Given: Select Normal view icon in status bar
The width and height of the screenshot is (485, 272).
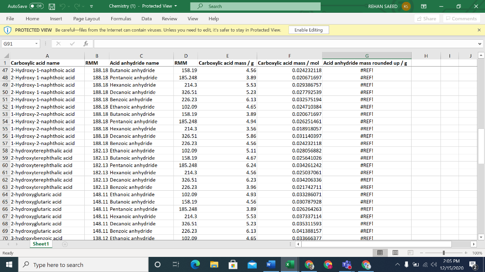Looking at the screenshot, I should pos(380,253).
